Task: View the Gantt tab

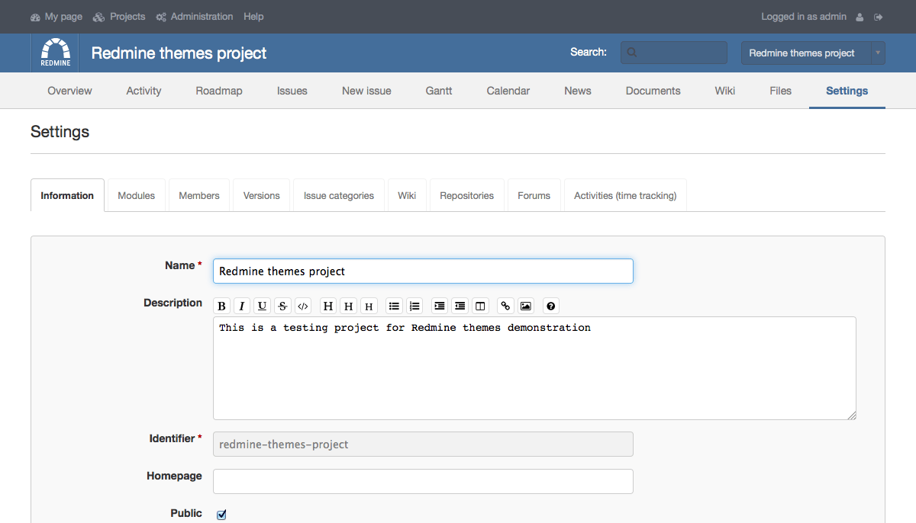Action: coord(439,91)
